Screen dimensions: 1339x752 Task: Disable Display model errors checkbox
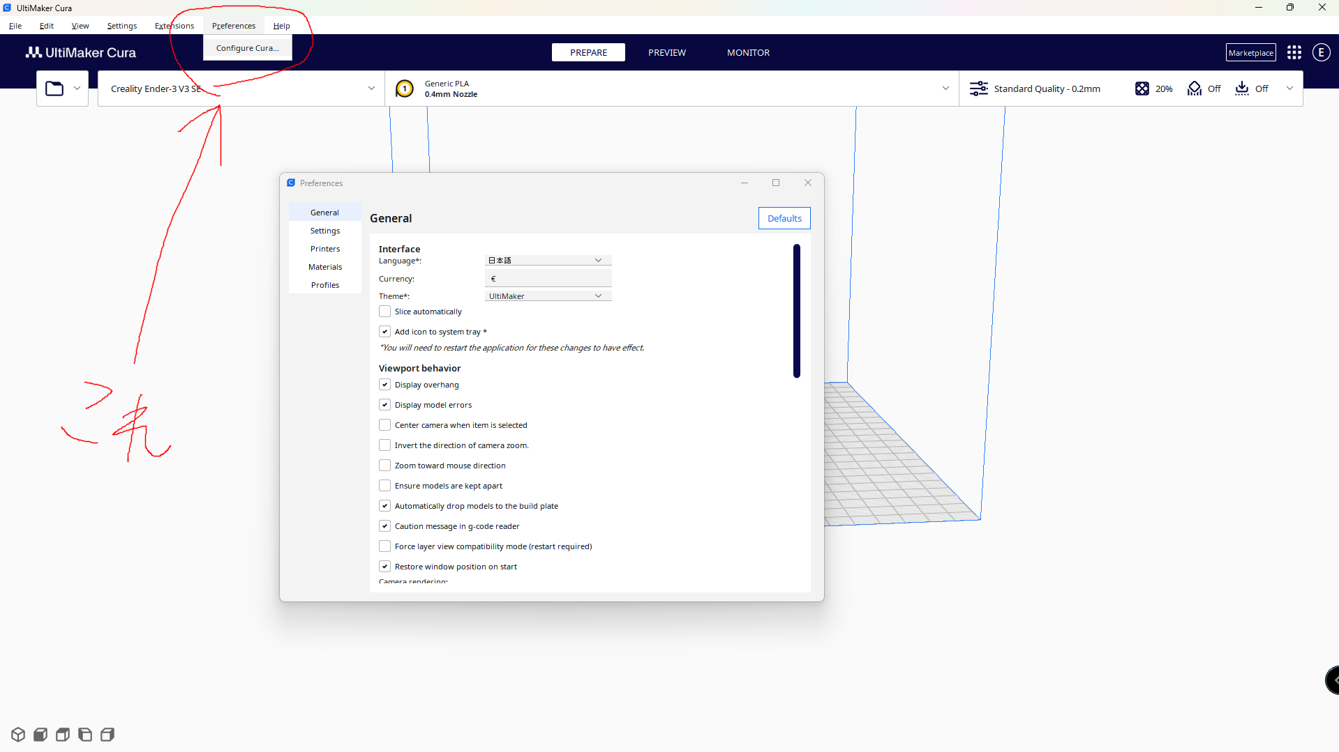click(x=385, y=405)
